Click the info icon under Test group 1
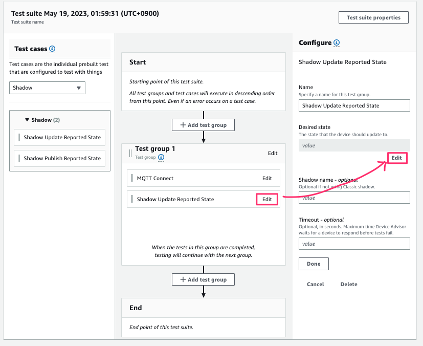This screenshot has height=346, width=423. click(161, 158)
